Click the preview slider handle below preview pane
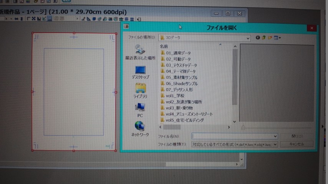328x184 pixels. tap(243, 127)
